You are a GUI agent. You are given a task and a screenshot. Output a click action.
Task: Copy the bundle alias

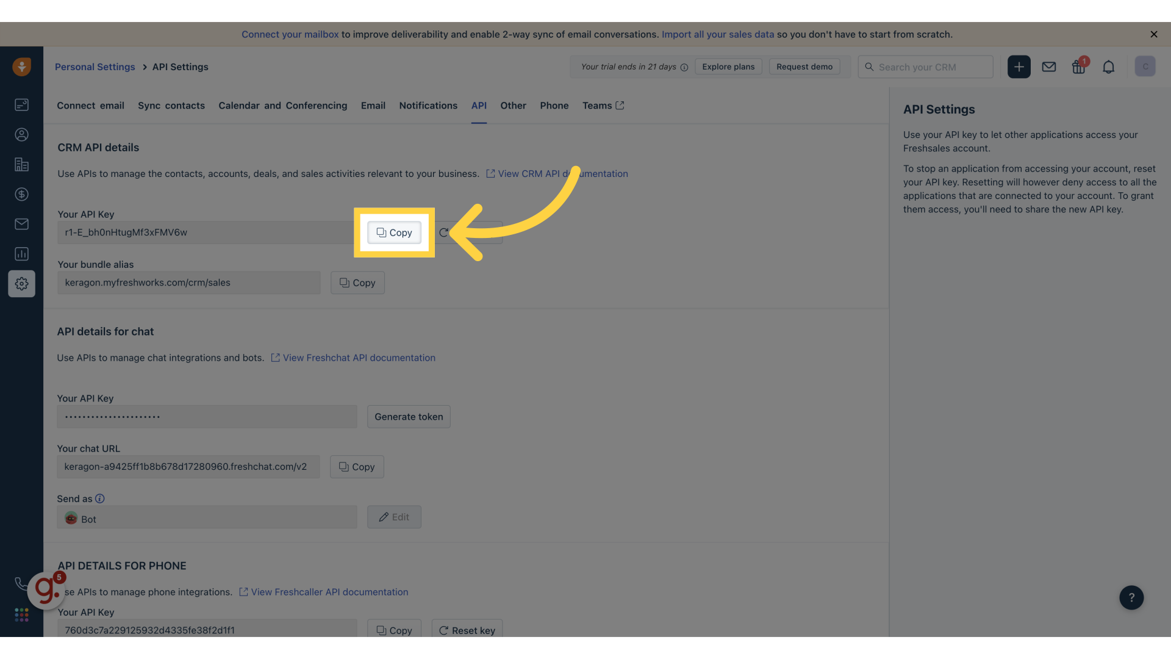pyautogui.click(x=357, y=283)
